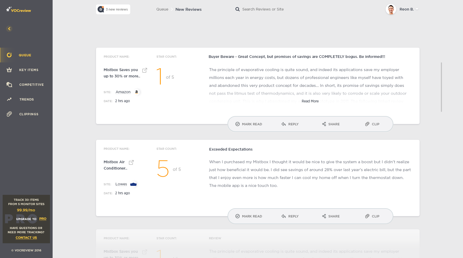Open external link for Mistbox Air Conditioner
This screenshot has width=463, height=258.
point(131,162)
